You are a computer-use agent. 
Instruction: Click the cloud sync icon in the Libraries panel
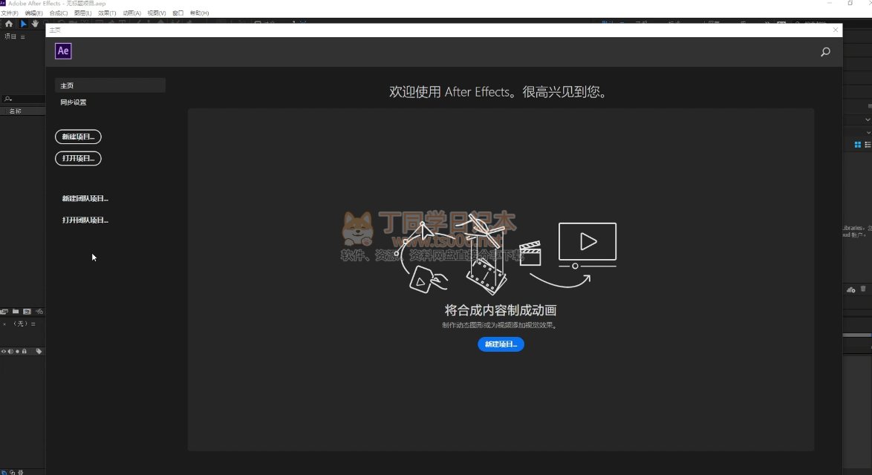click(851, 289)
